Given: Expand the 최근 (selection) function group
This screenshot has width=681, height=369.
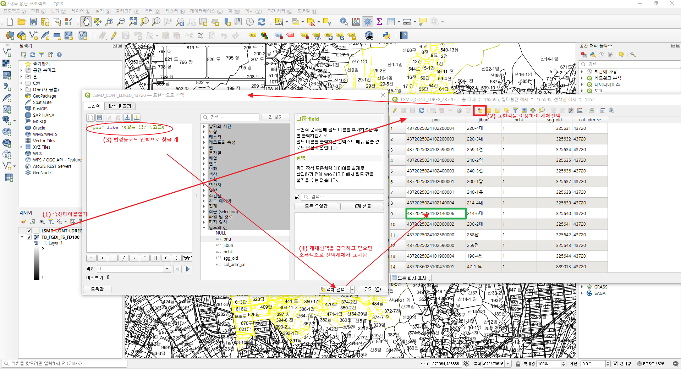Looking at the screenshot, I should [204, 211].
